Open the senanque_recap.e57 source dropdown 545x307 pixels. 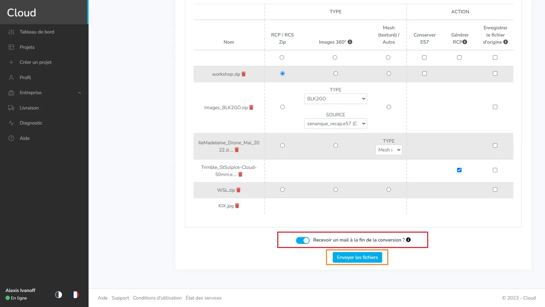336,123
